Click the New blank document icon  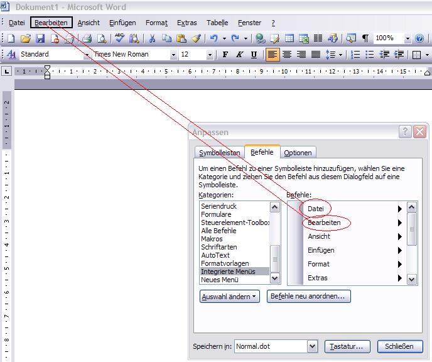[11, 38]
